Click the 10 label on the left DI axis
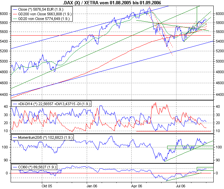The image size is (224, 189). [6, 131]
